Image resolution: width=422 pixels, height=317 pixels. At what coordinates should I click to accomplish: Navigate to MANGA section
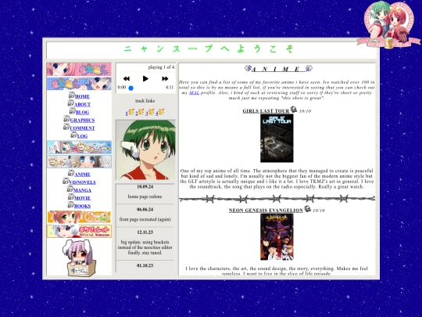pos(82,190)
